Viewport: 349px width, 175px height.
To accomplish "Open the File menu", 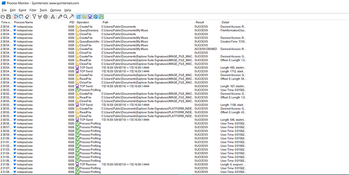I will pos(4,10).
